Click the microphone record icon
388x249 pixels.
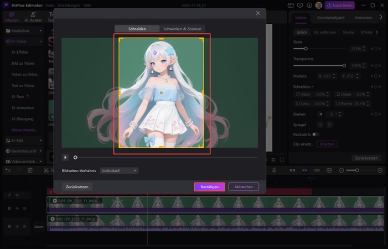[273, 170]
